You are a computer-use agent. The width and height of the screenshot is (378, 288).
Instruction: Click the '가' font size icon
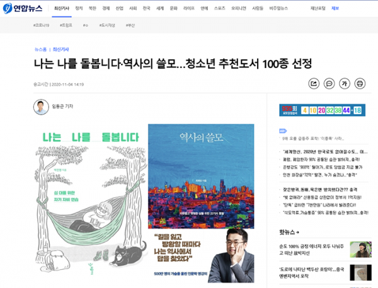344,83
